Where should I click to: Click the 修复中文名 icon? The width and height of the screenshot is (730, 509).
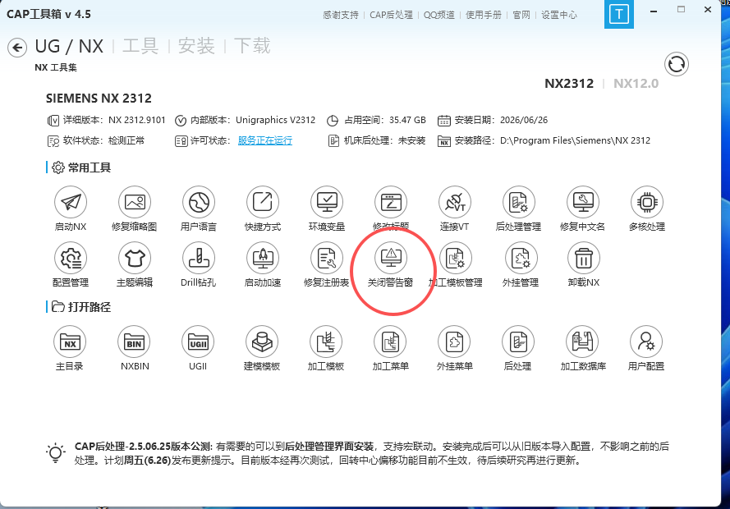click(x=583, y=203)
